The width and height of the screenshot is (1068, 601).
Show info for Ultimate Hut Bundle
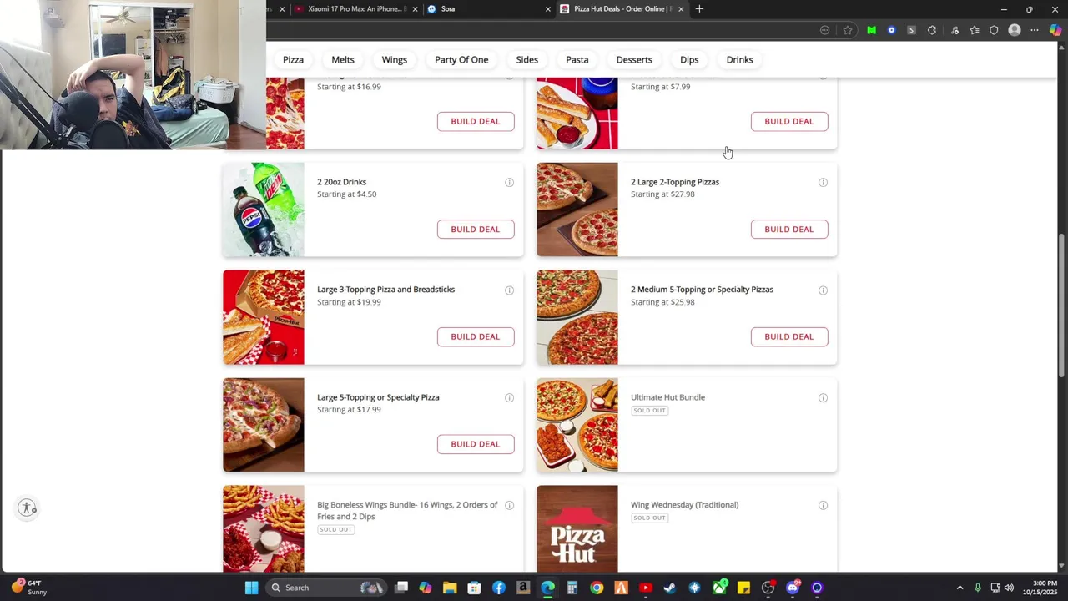[x=823, y=397]
